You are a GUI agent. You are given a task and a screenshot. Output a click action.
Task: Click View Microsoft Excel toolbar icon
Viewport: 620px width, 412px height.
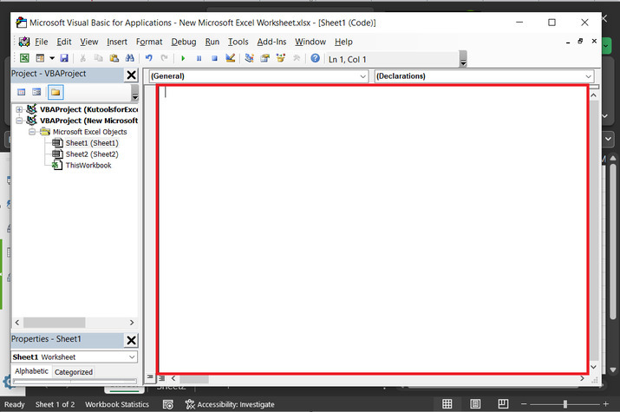pyautogui.click(x=24, y=58)
